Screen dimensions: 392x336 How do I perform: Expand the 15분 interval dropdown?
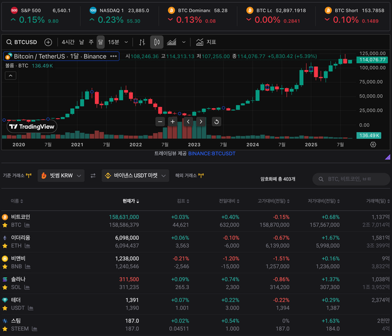click(x=126, y=42)
